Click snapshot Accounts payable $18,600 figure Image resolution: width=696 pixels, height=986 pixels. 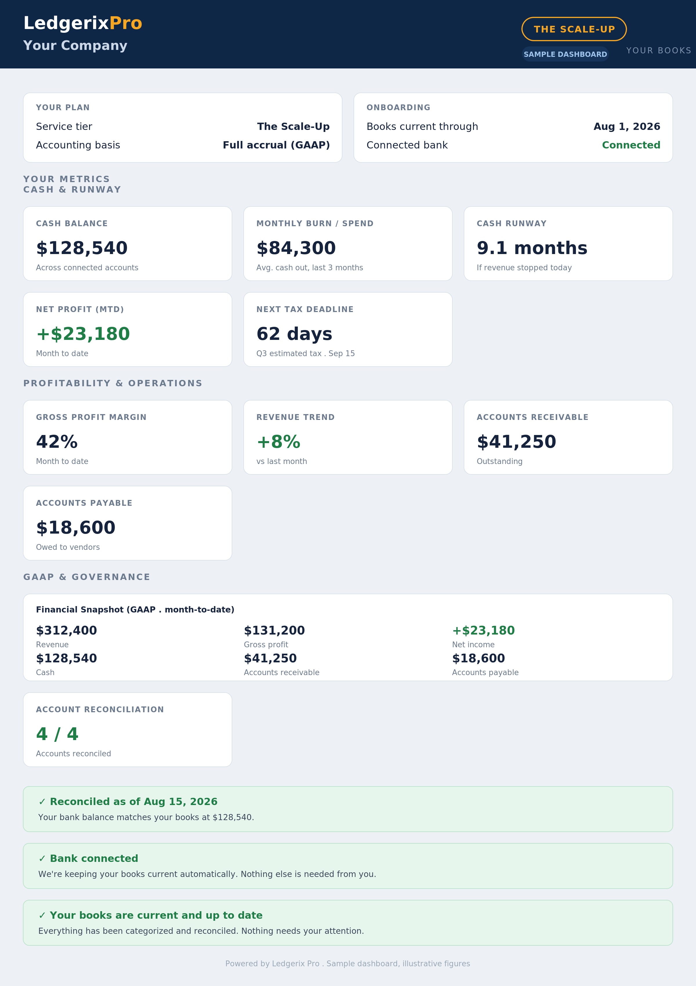(x=478, y=658)
